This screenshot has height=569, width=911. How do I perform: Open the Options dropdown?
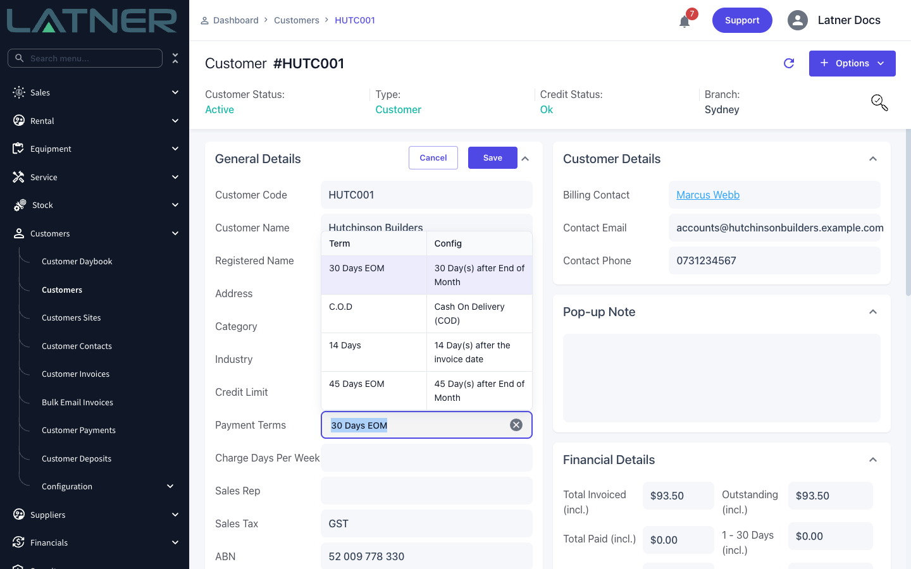[x=852, y=63]
